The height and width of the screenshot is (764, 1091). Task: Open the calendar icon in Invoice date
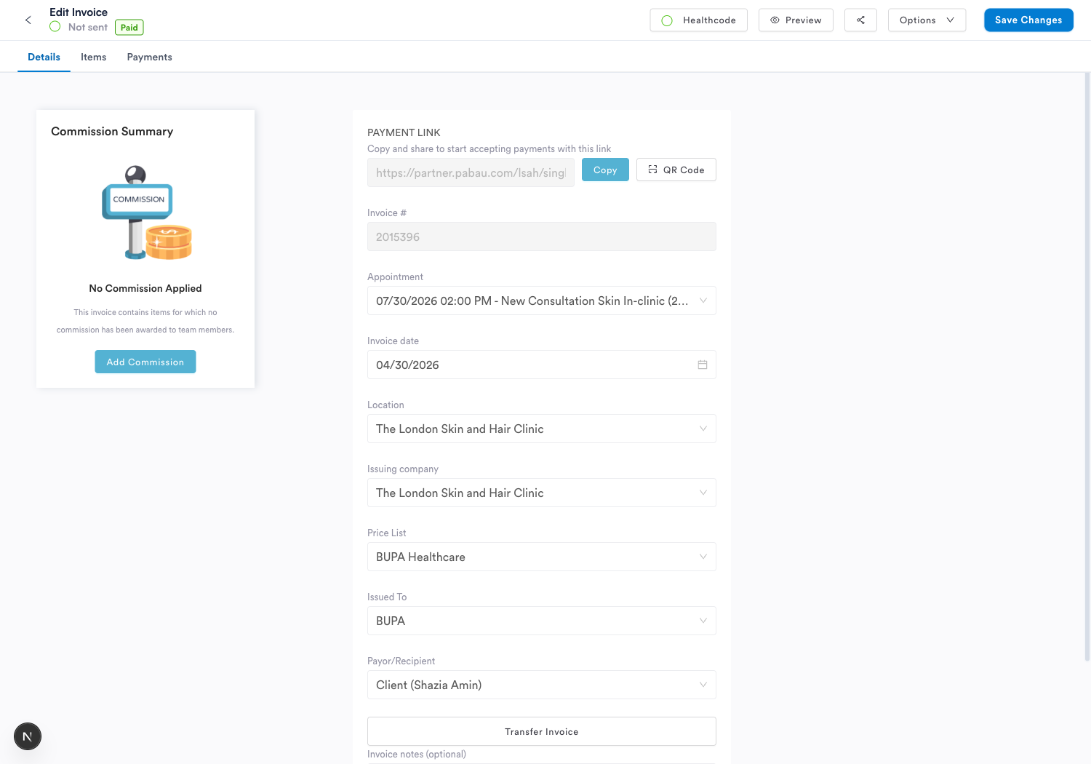pos(703,365)
